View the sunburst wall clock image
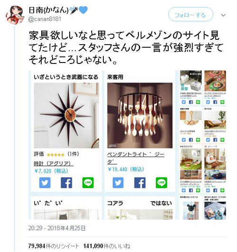 tap(66, 116)
